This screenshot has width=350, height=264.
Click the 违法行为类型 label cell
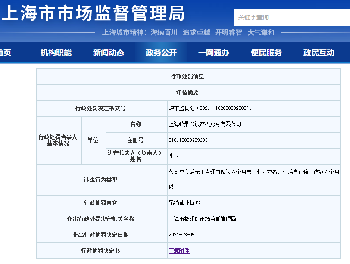pyautogui.click(x=102, y=180)
